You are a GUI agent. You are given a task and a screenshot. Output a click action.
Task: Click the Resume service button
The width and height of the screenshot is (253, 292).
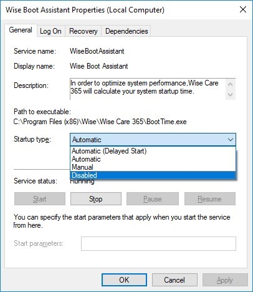pos(210,199)
